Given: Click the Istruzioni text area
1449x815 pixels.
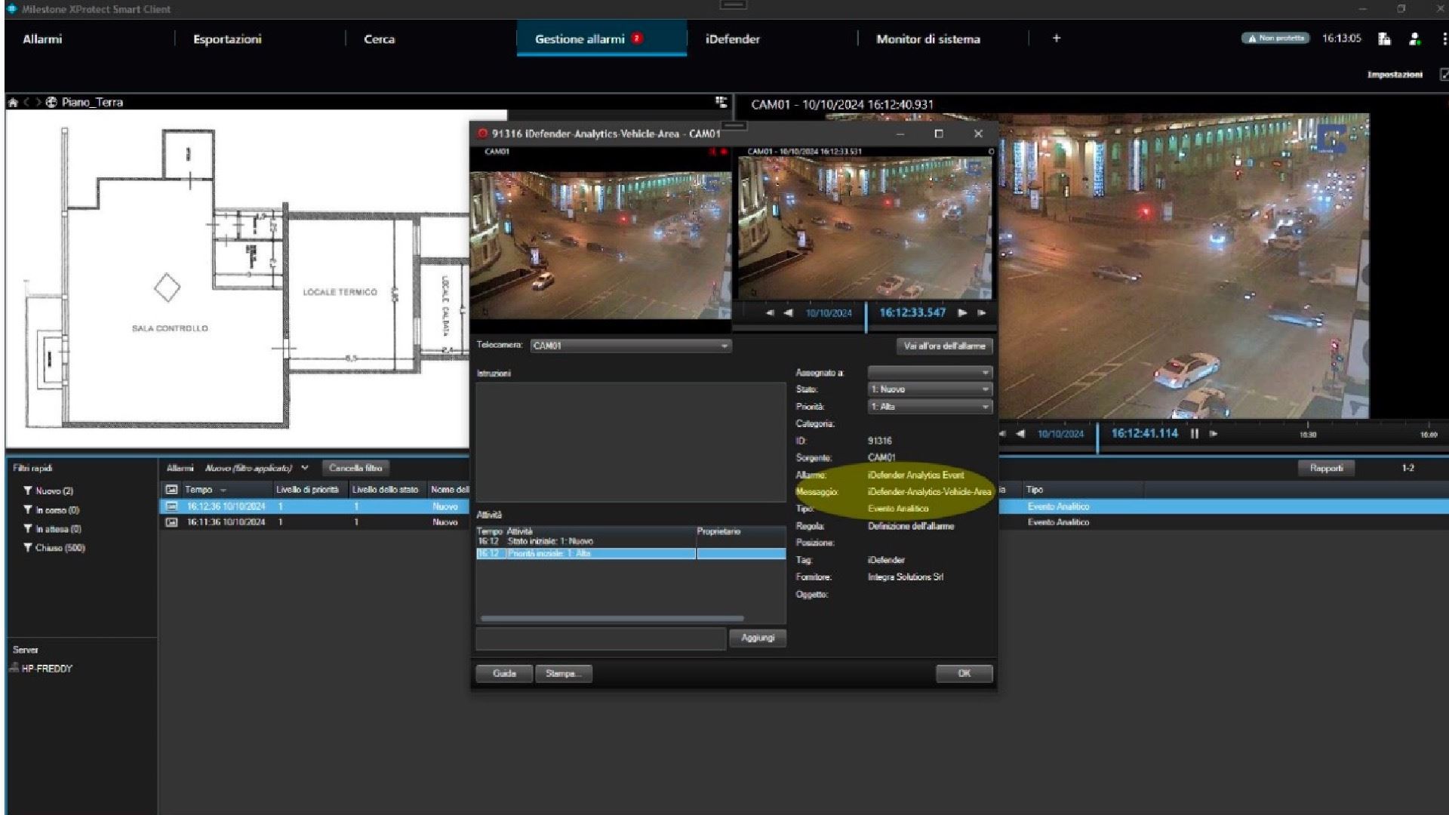Looking at the screenshot, I should tap(631, 441).
